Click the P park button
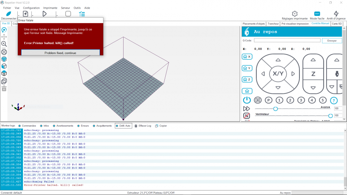347x195 pixels. 269,100
